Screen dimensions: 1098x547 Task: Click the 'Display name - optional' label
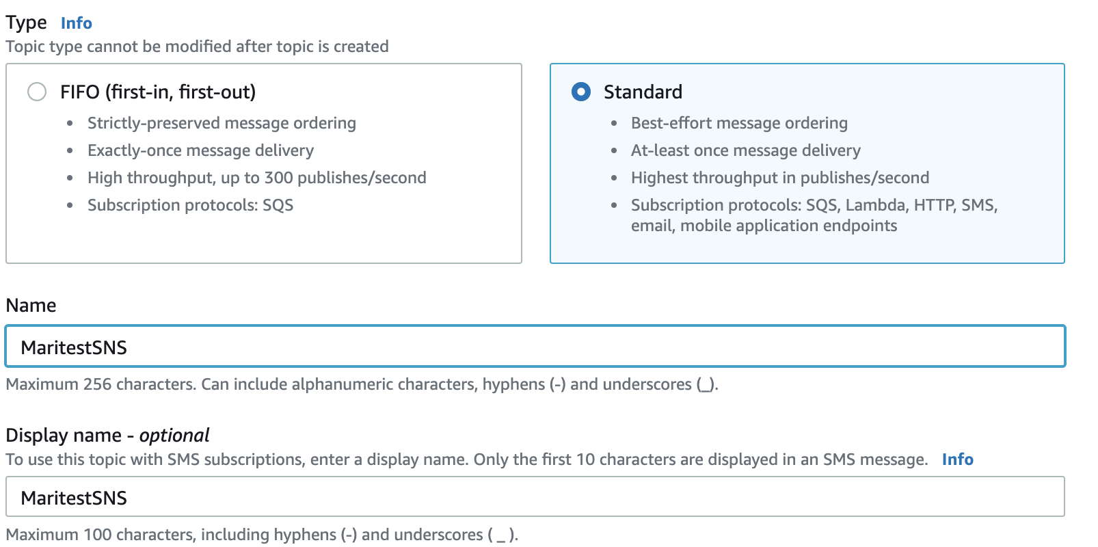[107, 436]
